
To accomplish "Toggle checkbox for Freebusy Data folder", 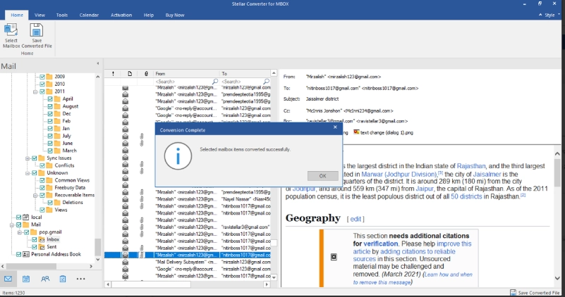I will [x=42, y=188].
